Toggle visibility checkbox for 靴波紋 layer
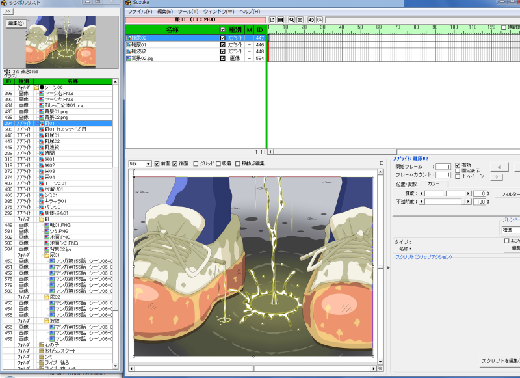 click(223, 51)
